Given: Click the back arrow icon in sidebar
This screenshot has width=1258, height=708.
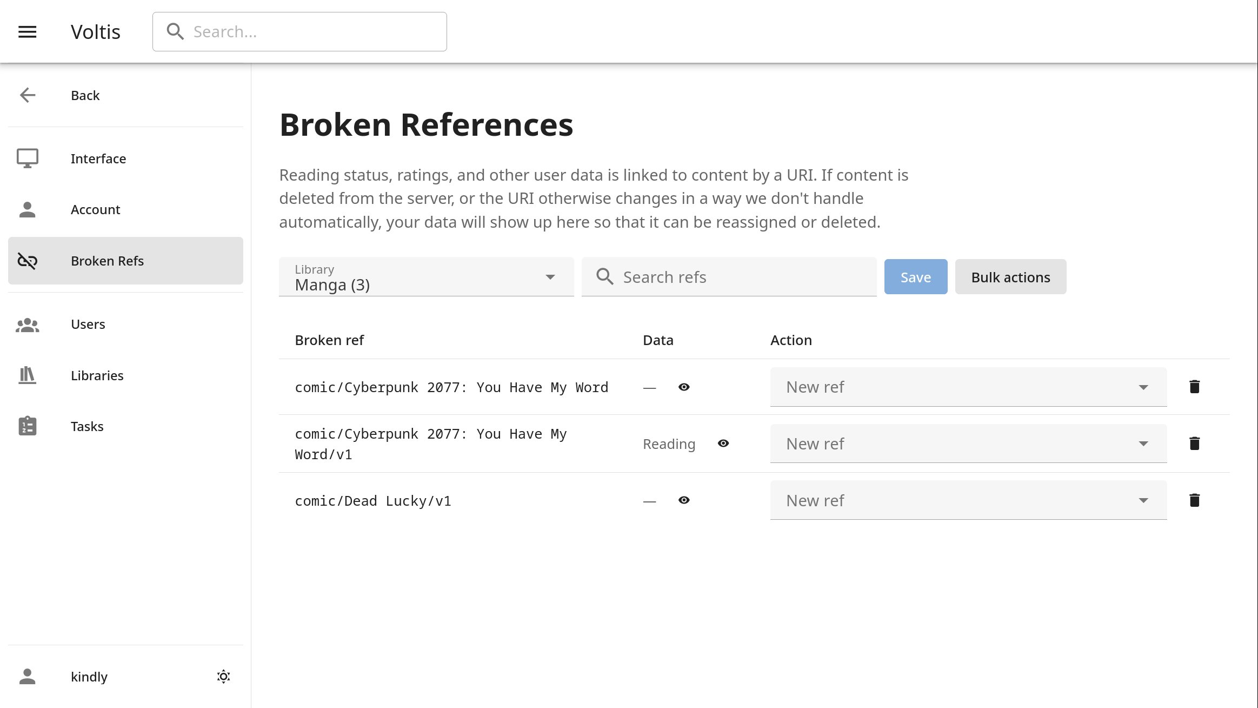Looking at the screenshot, I should [27, 95].
